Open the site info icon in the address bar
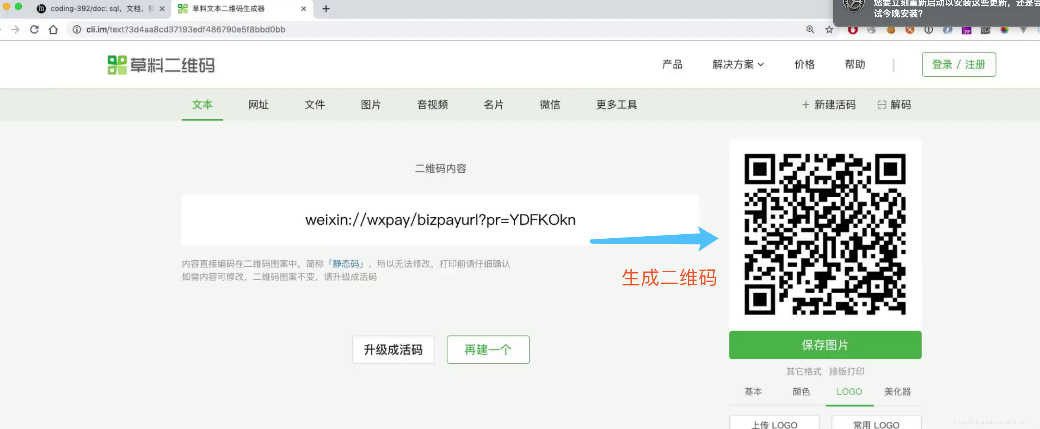Screen dimensions: 1040x429 click(77, 29)
